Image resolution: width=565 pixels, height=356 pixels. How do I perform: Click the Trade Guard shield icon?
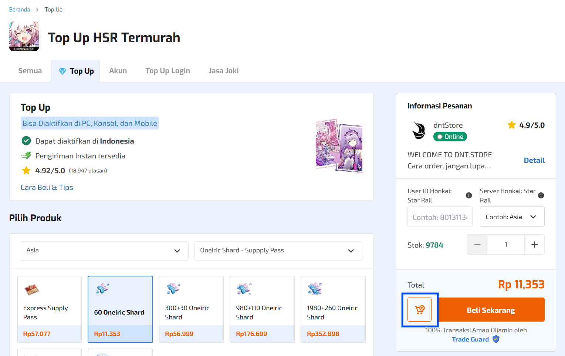(496, 339)
